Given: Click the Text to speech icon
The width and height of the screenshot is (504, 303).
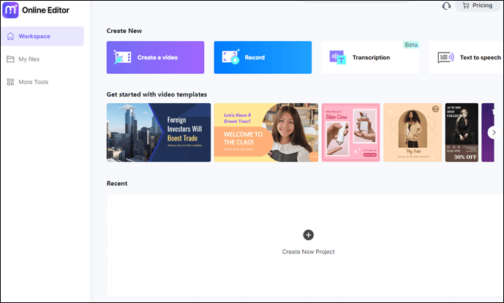Looking at the screenshot, I should [x=445, y=58].
